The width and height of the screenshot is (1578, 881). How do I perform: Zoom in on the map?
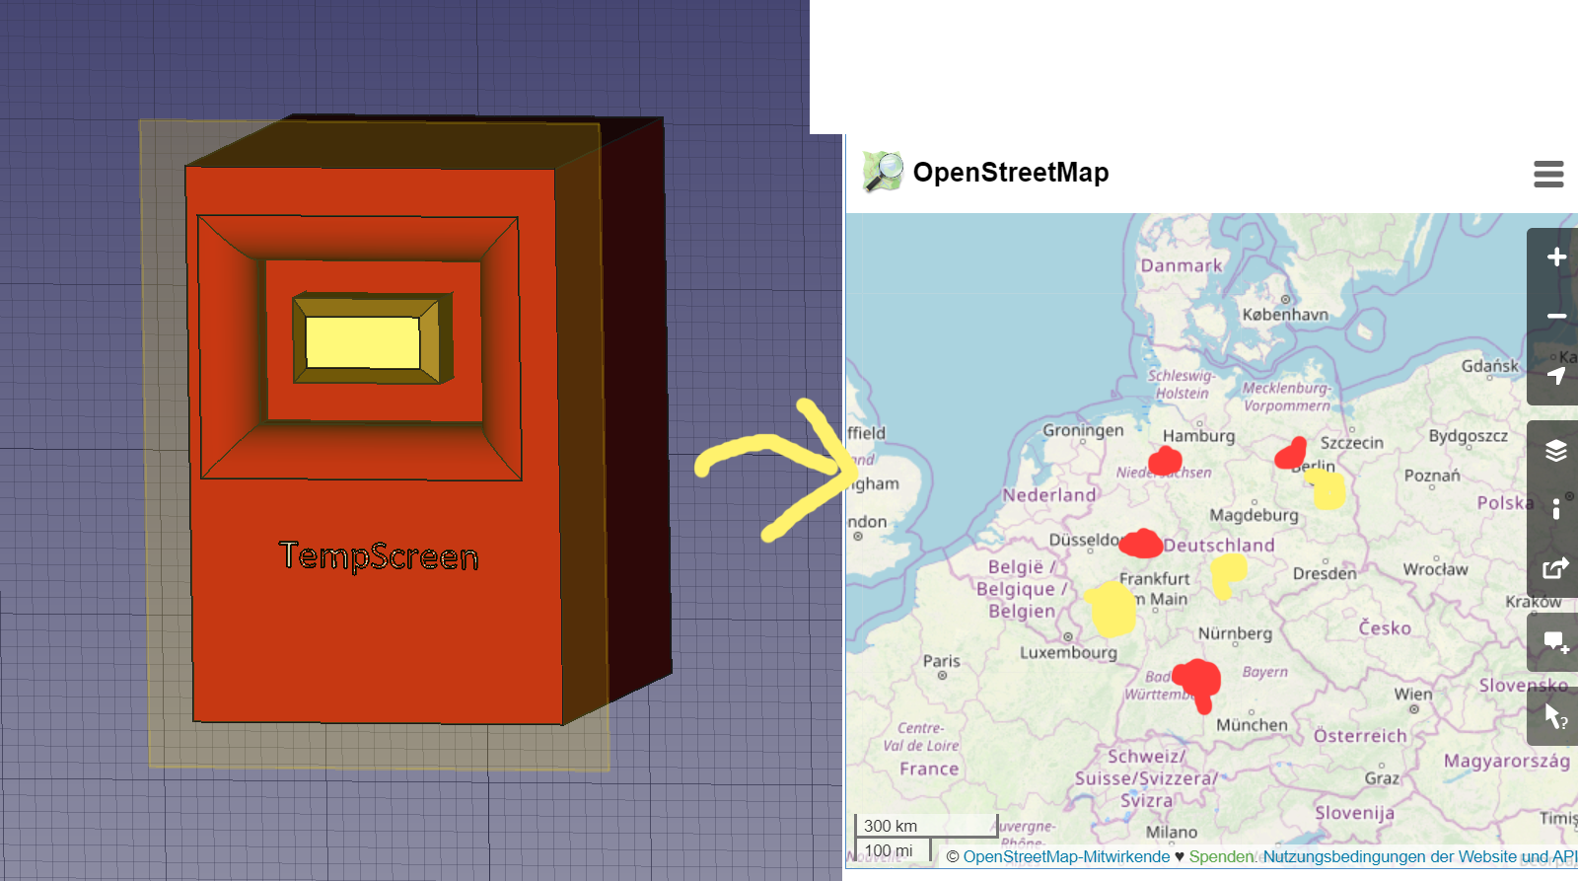pos(1556,257)
